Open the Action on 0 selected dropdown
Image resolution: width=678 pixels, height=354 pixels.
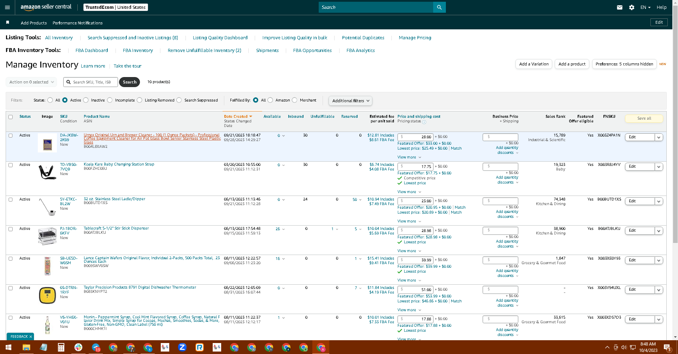(31, 82)
